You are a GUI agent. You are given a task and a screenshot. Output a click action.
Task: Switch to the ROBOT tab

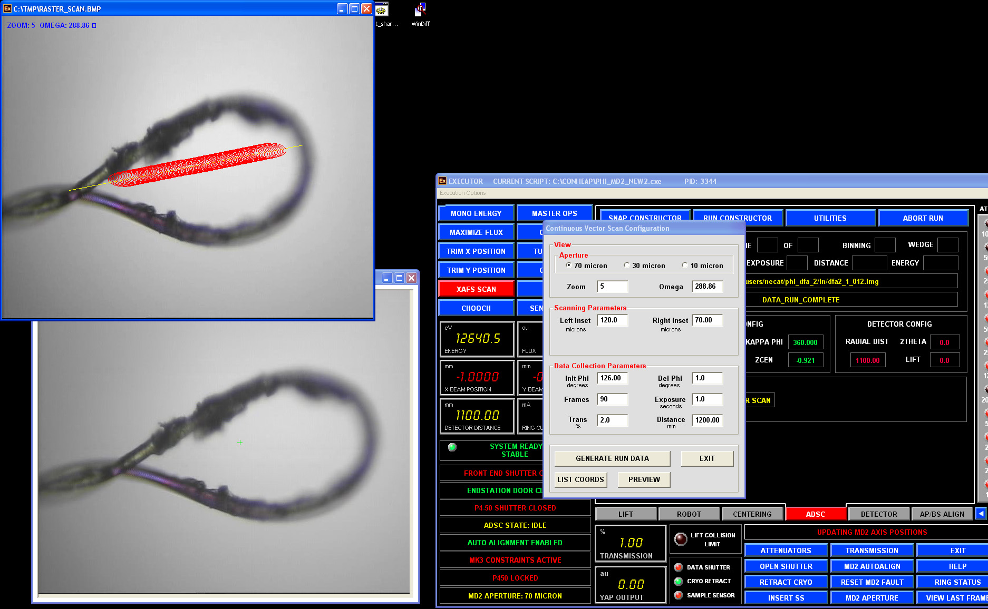(689, 514)
